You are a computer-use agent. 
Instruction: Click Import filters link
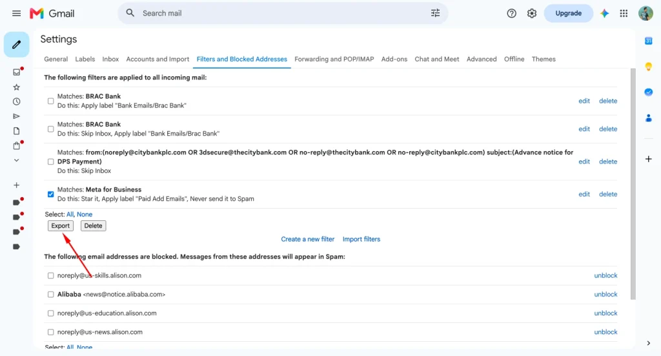[361, 239]
